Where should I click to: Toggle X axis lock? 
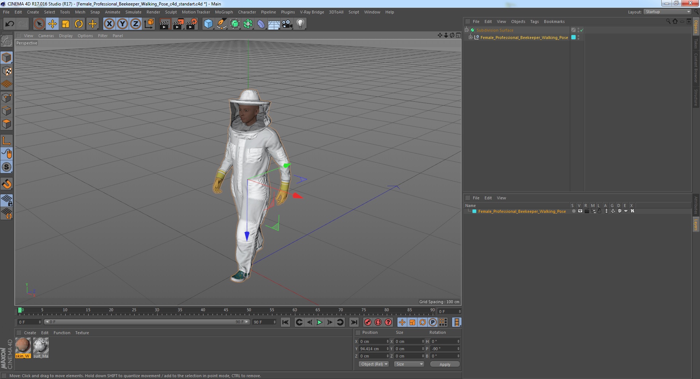point(109,24)
